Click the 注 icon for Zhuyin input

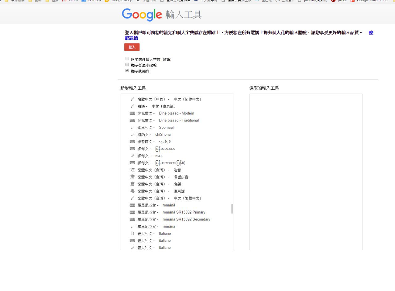pyautogui.click(x=132, y=170)
